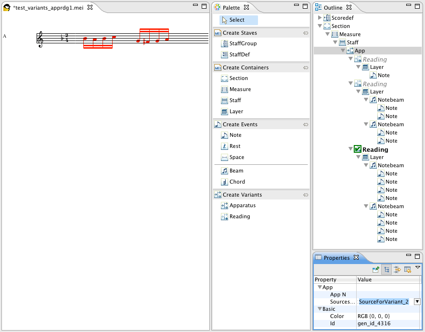
Task: Select the Measure container tool
Action: click(240, 89)
